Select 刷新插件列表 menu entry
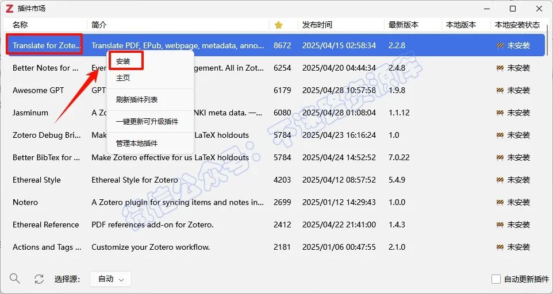 [x=137, y=100]
